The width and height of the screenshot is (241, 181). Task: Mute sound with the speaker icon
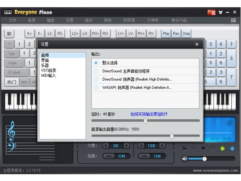coord(185,159)
